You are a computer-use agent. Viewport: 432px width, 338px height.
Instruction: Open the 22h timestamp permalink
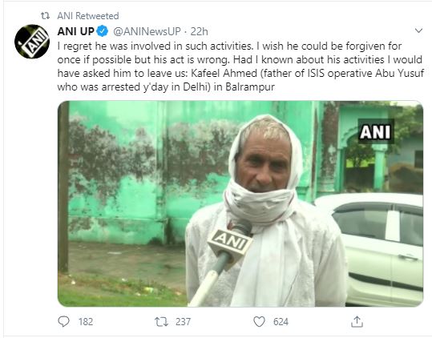pyautogui.click(x=199, y=31)
